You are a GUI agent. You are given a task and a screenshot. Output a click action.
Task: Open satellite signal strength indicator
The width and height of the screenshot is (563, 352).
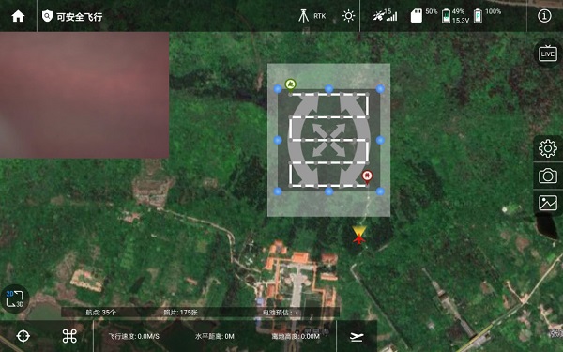[x=385, y=15]
